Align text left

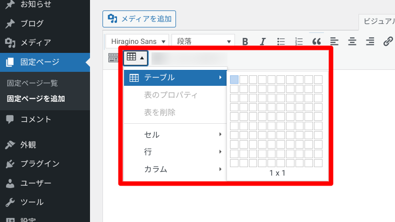(334, 41)
